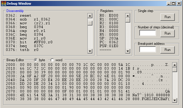The height and width of the screenshot is (108, 183).
Task: Click register PC value 0362
Action: point(113,42)
